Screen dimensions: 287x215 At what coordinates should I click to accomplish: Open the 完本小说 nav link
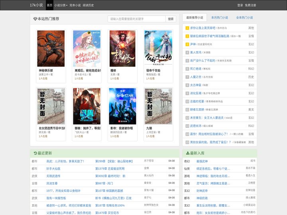click(75, 5)
